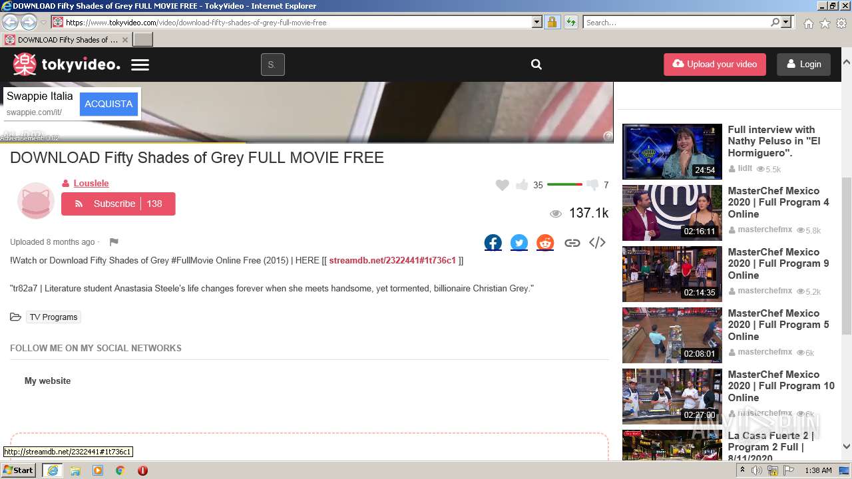Open the streamdb.net/2322441#1t736c1 link

point(392,260)
